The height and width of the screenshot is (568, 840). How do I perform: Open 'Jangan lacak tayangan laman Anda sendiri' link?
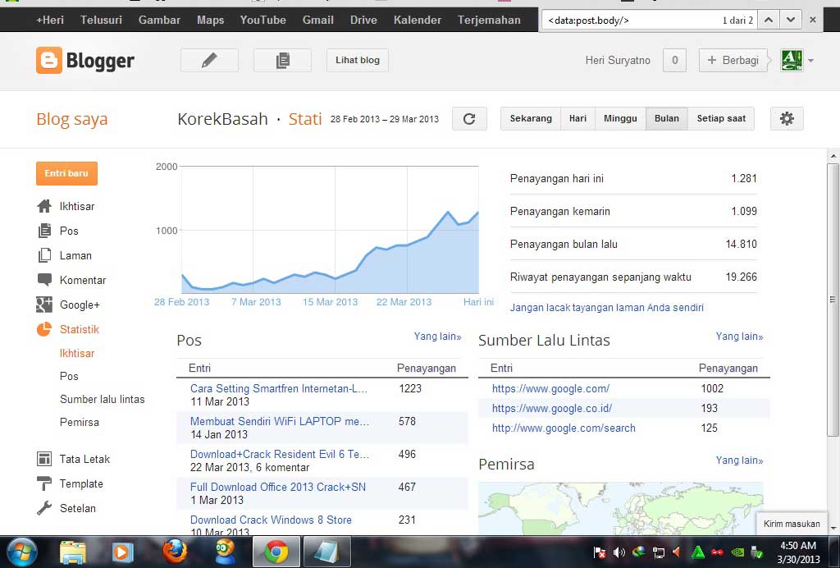[x=607, y=308]
